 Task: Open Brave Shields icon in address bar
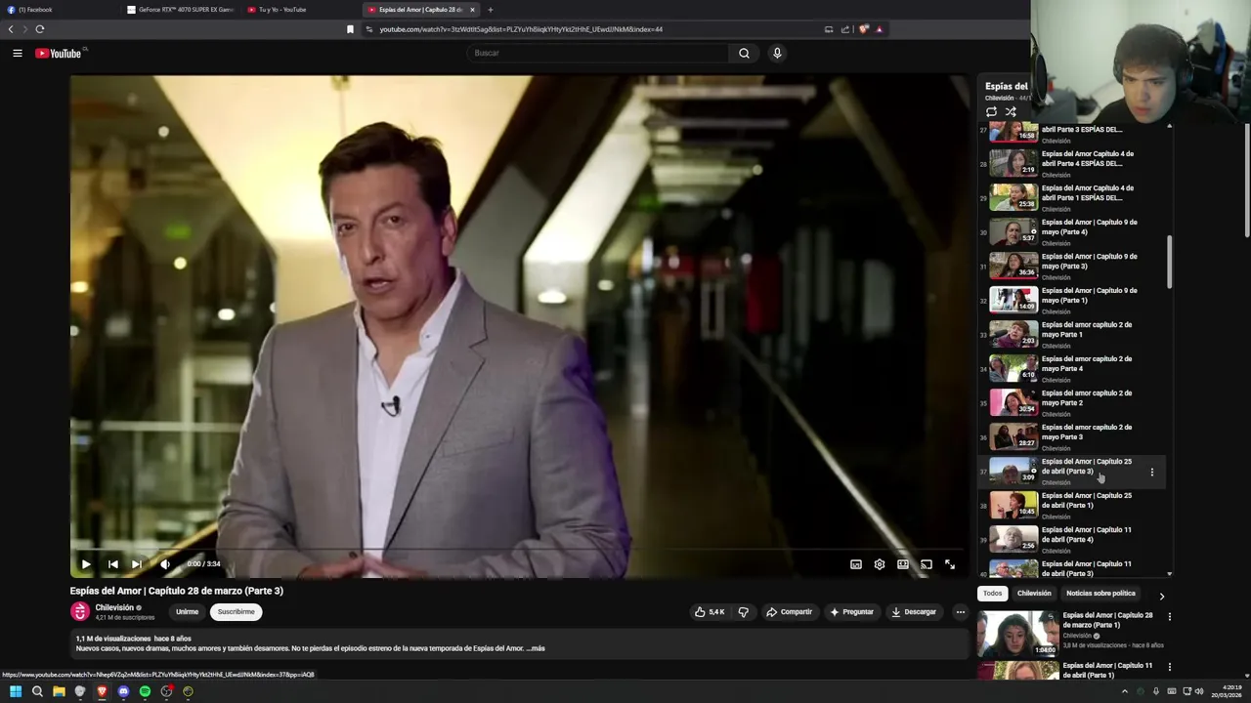pyautogui.click(x=864, y=29)
